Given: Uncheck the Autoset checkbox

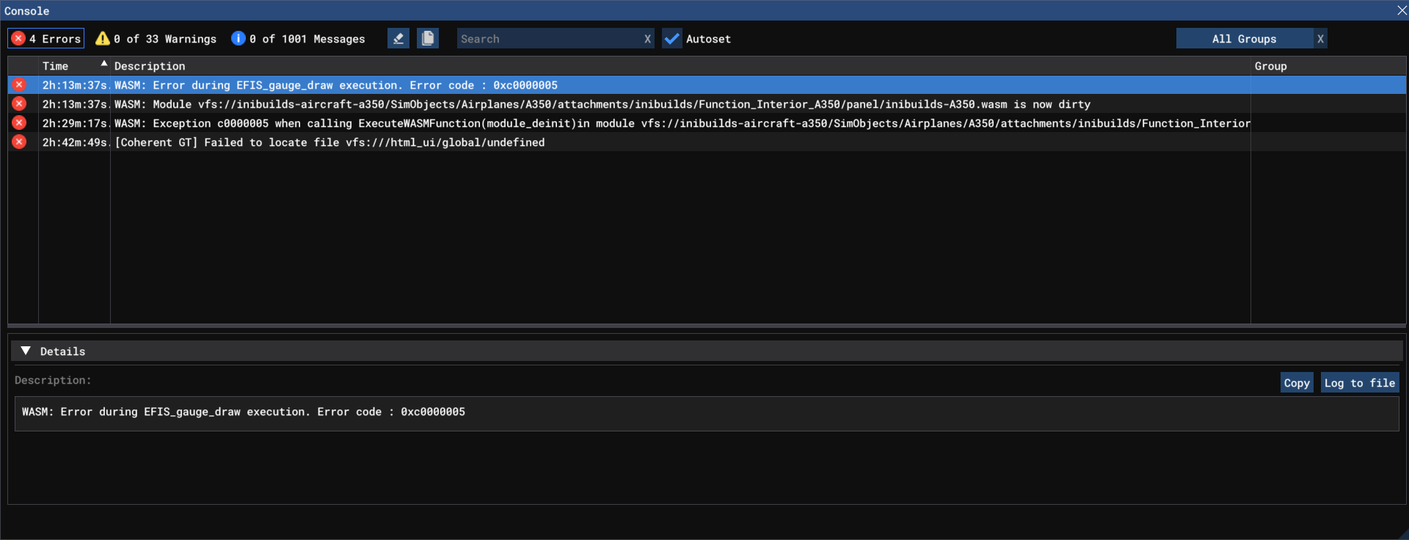Looking at the screenshot, I should click(x=671, y=39).
